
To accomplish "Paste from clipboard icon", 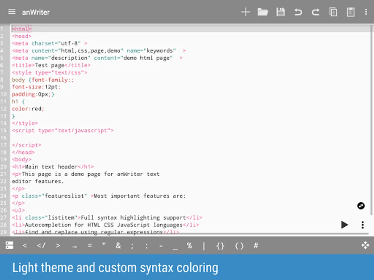I will pos(351,12).
